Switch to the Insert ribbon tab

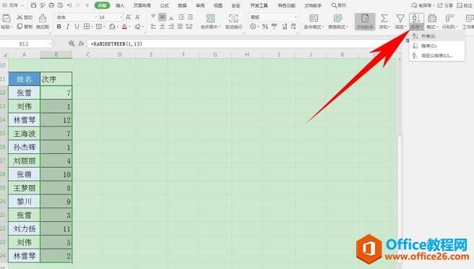coord(120,6)
